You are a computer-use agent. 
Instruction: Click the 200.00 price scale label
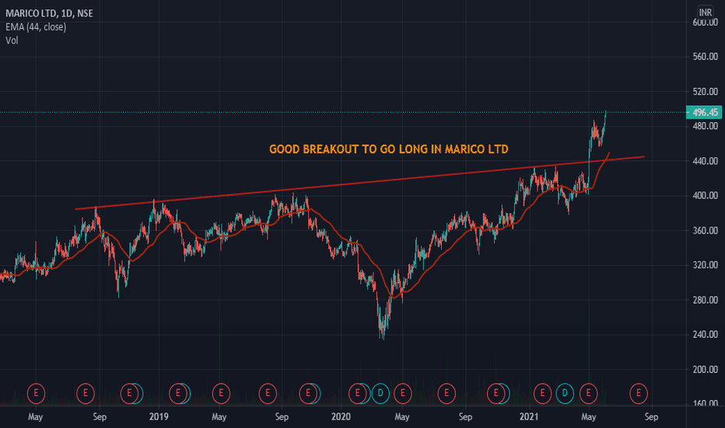coord(705,369)
